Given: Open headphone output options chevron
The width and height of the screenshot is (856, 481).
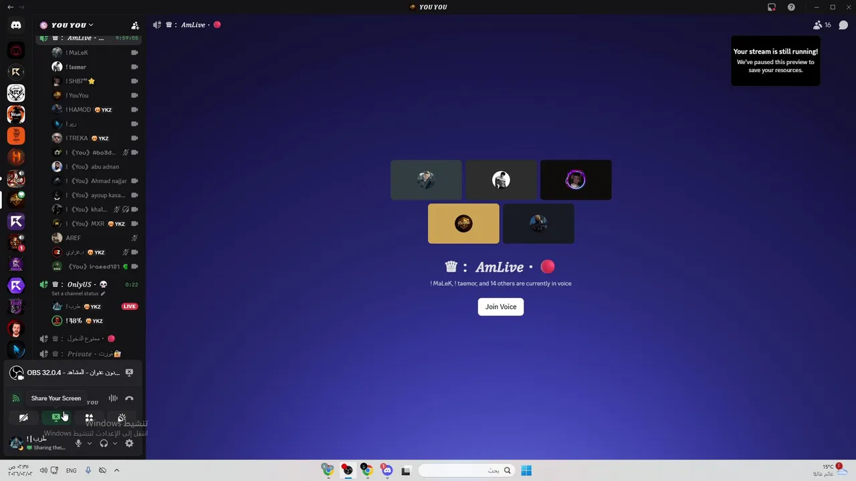Looking at the screenshot, I should click(x=114, y=443).
